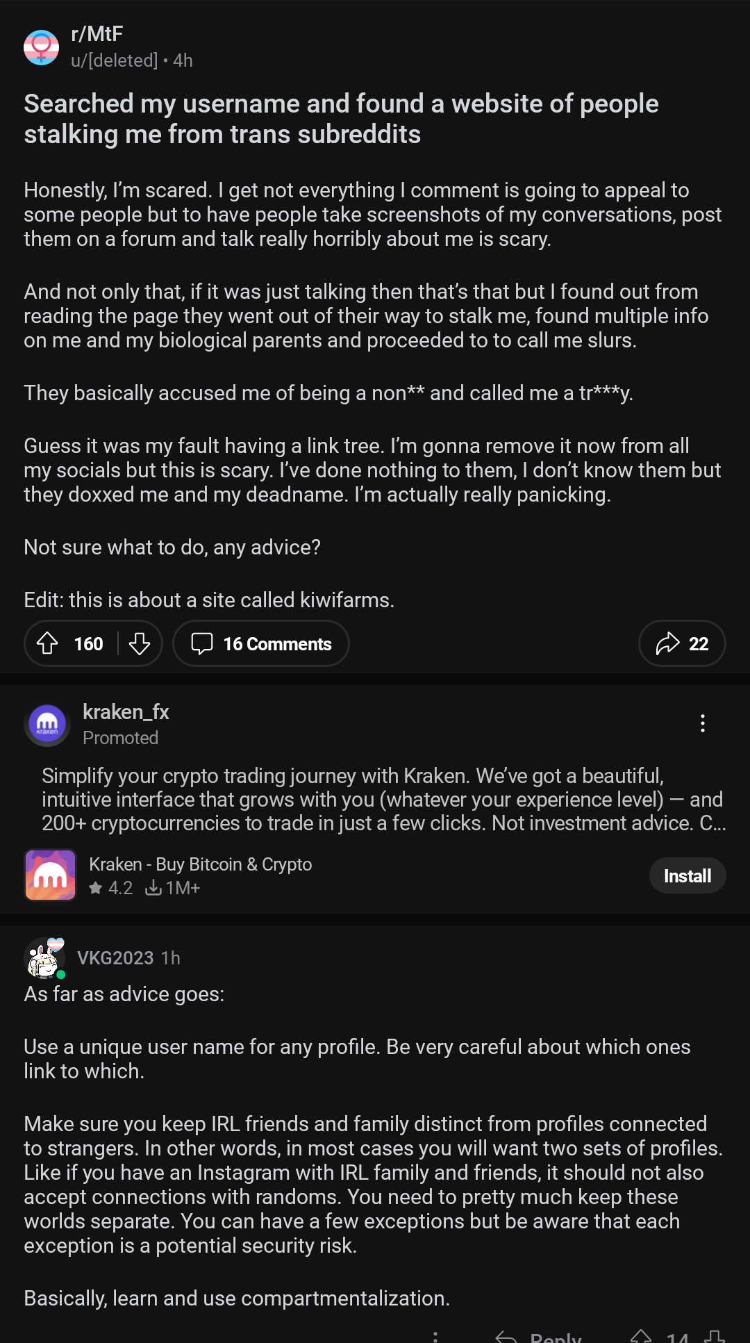Reply to VKG2023's comment
750x1343 pixels.
540,1337
